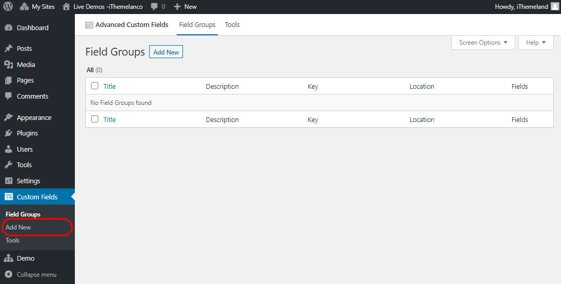The width and height of the screenshot is (561, 284).
Task: Click the Comments bubble icon in sidebar
Action: [x=9, y=96]
